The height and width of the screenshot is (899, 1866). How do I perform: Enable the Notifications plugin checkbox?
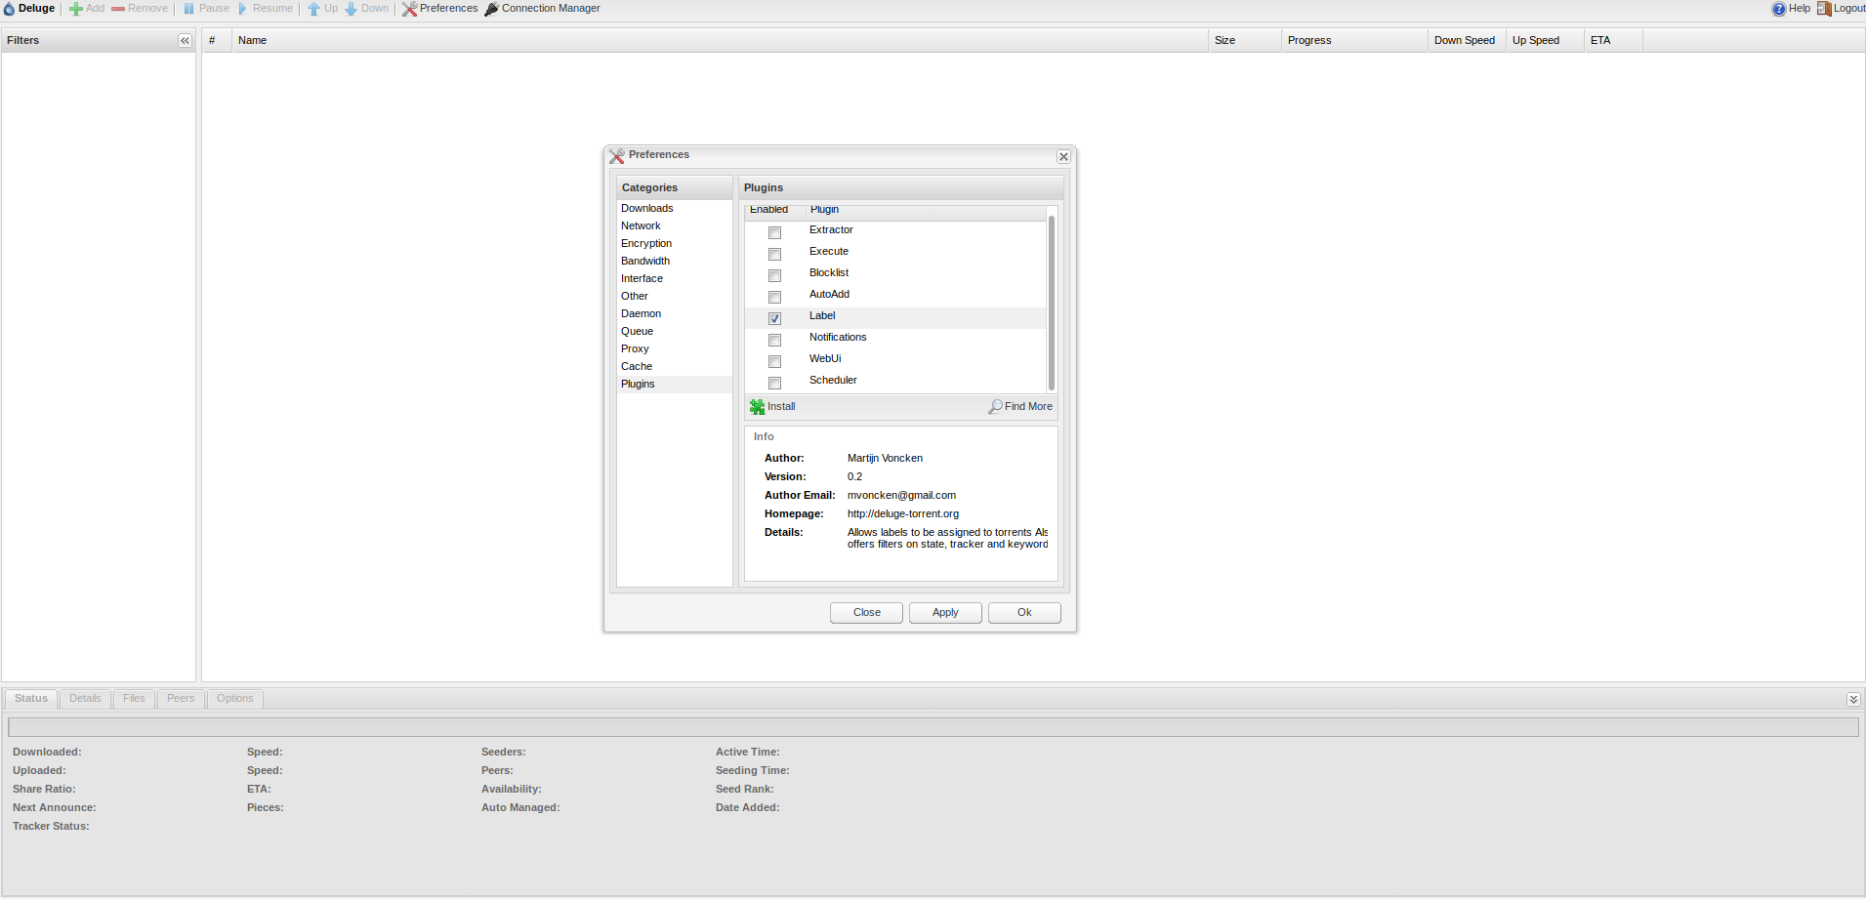point(774,340)
